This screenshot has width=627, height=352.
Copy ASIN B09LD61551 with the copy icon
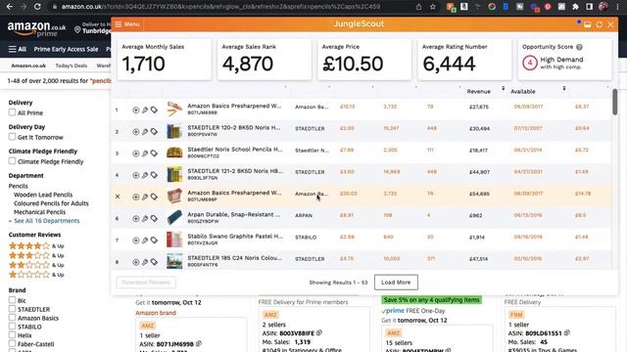click(566, 332)
